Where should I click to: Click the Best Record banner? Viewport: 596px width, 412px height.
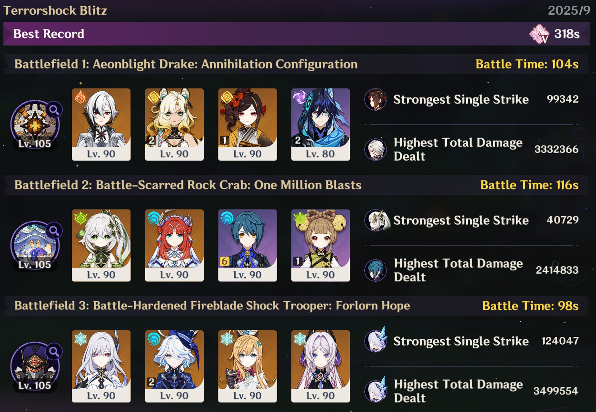coord(297,34)
